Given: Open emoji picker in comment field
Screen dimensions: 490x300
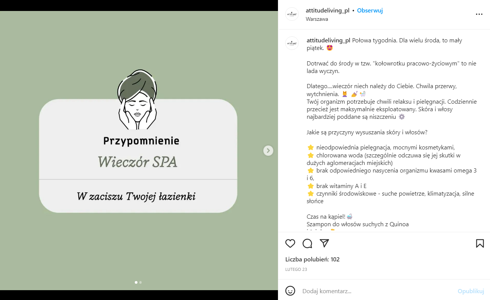Looking at the screenshot, I should click(x=290, y=291).
